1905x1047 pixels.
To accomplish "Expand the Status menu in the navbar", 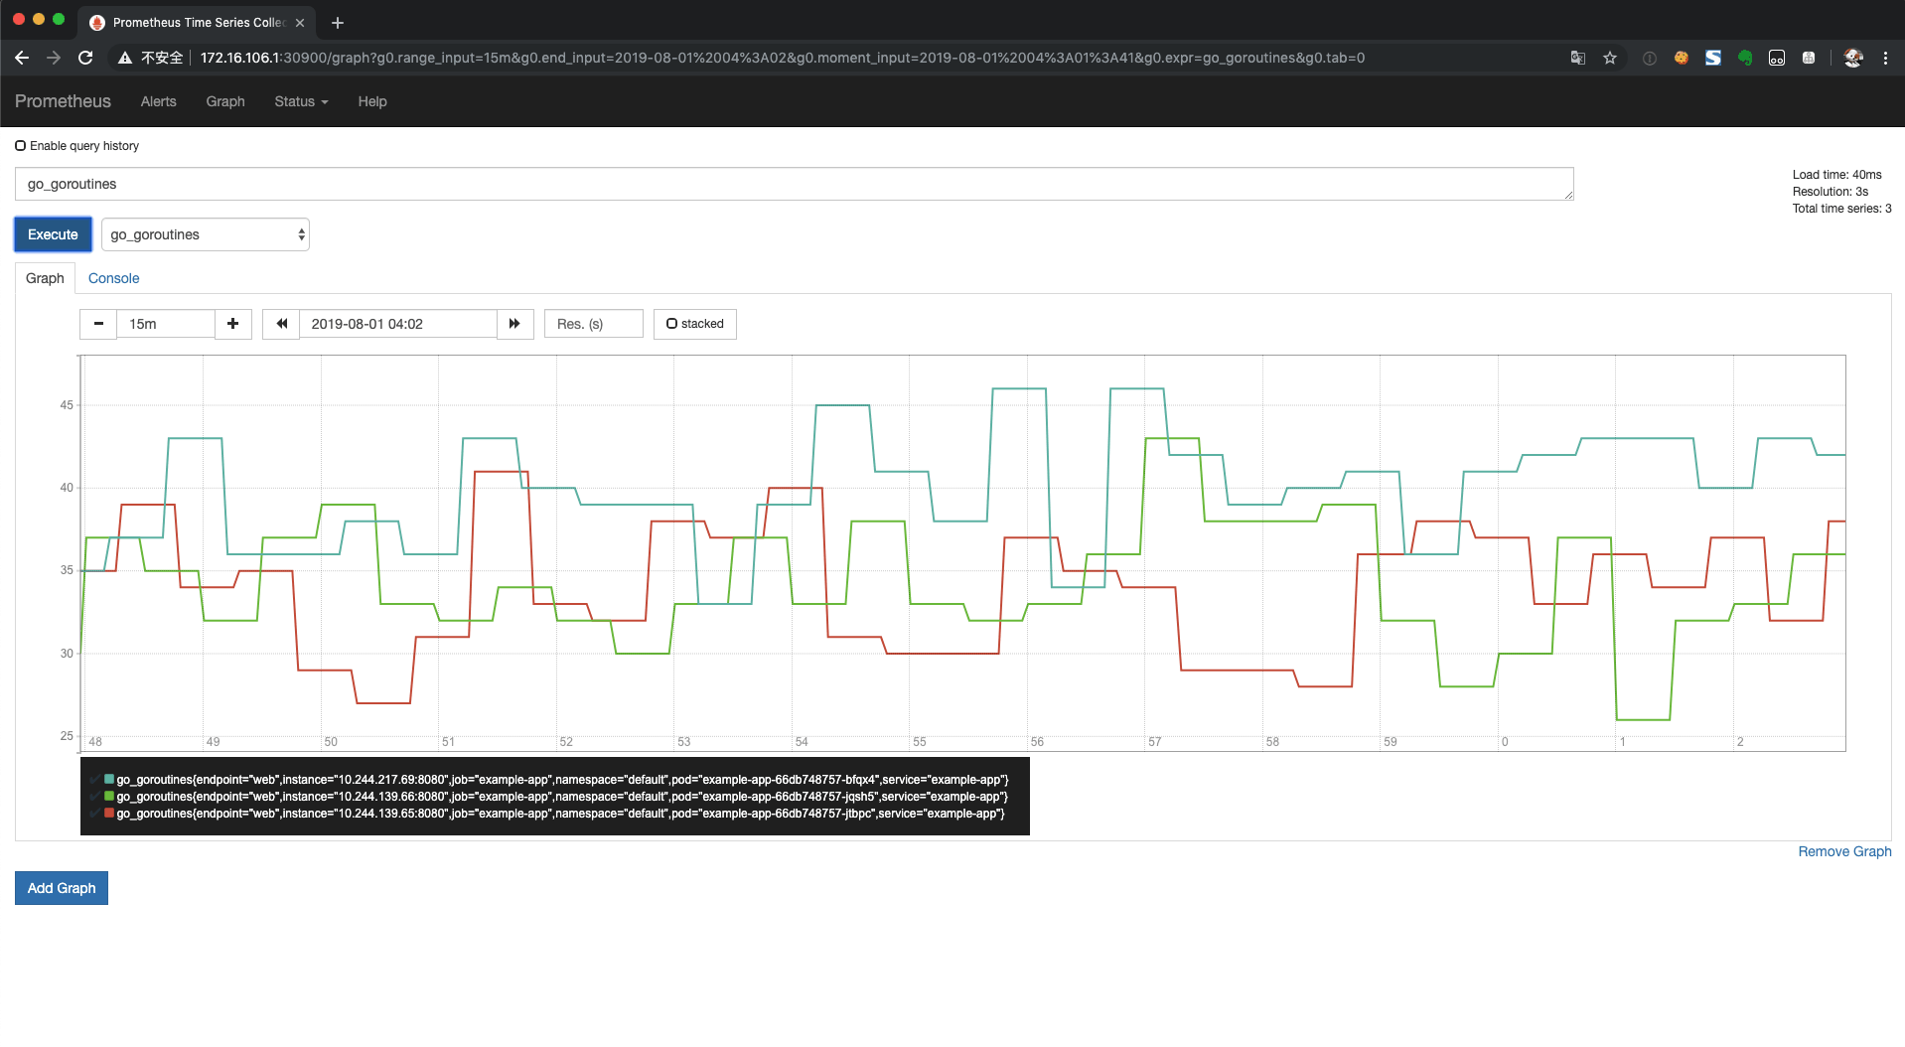I will pos(301,101).
